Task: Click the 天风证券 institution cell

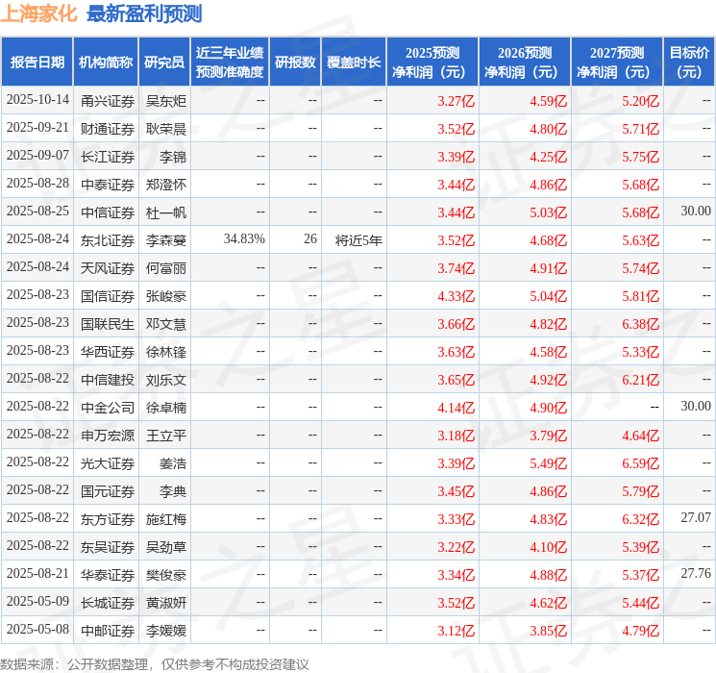Action: (108, 268)
